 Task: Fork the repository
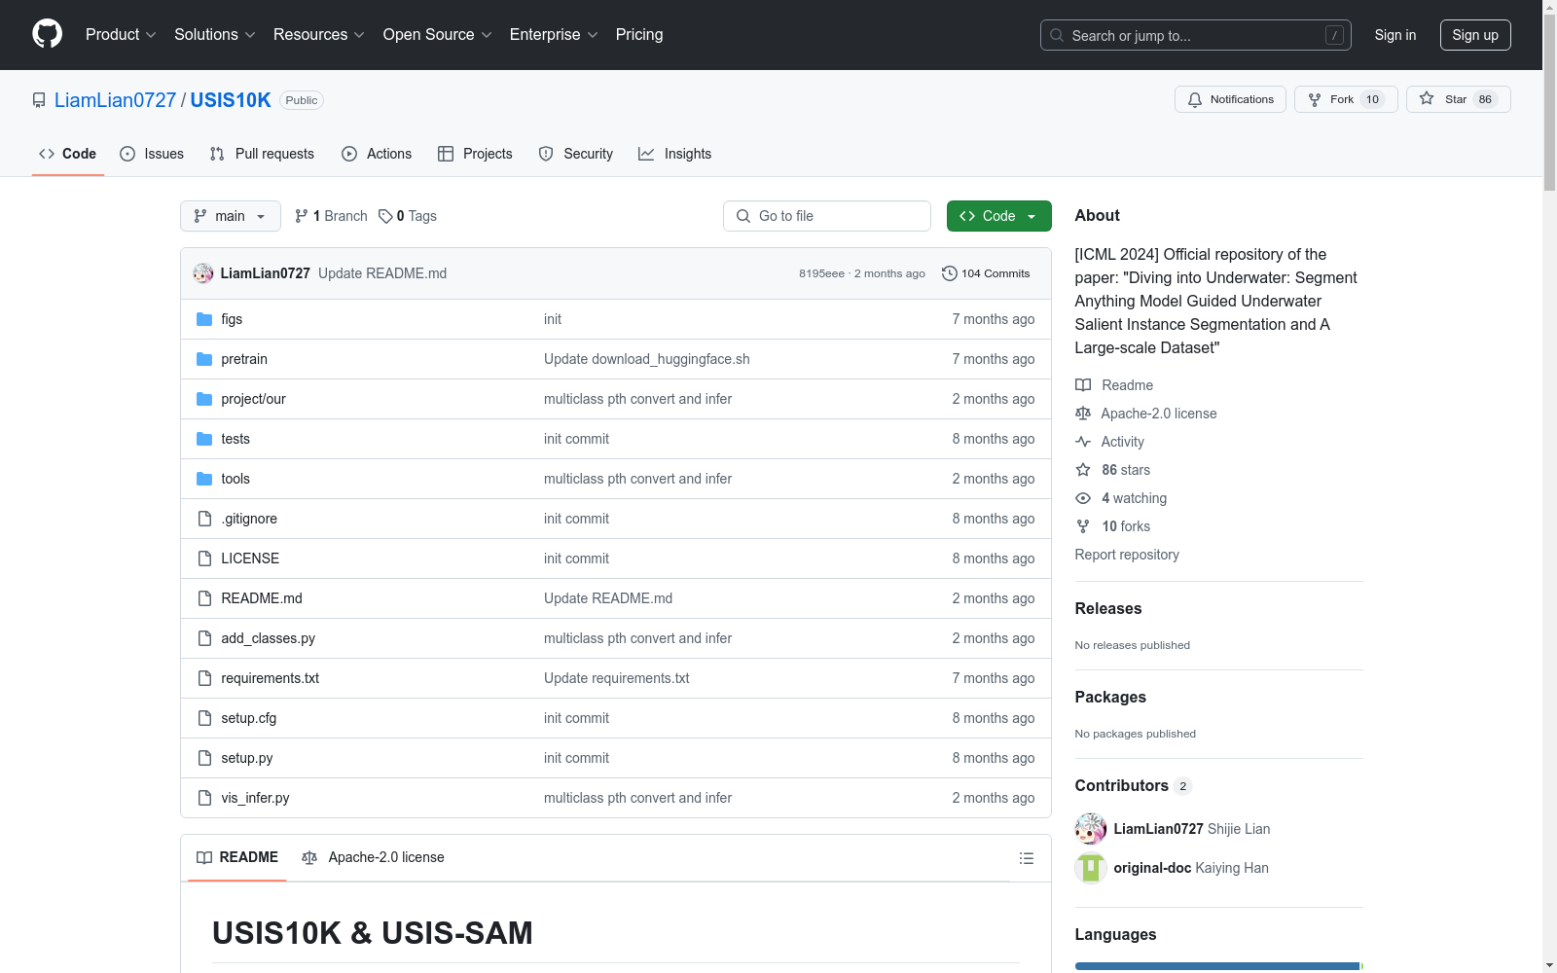tap(1346, 99)
